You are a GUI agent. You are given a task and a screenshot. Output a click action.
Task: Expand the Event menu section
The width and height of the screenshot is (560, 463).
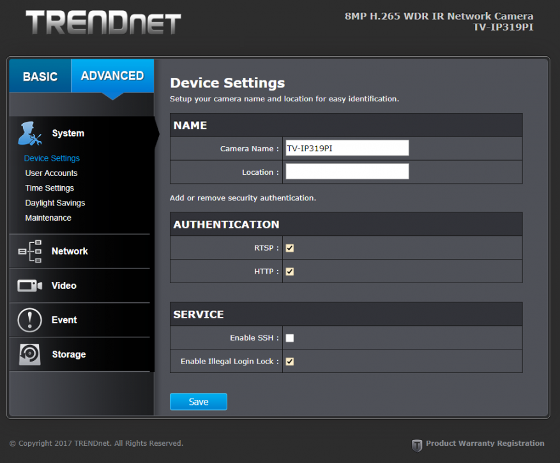64,320
